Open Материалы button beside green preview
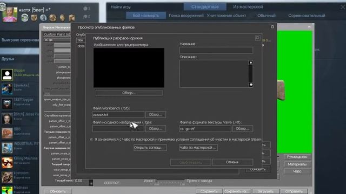The width and height of the screenshot is (346, 194). (297, 164)
